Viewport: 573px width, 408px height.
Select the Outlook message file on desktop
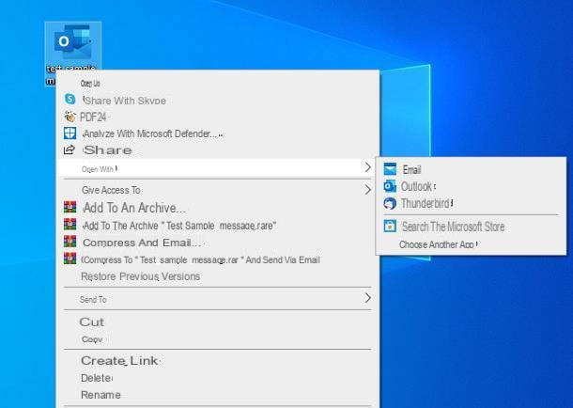[x=72, y=44]
